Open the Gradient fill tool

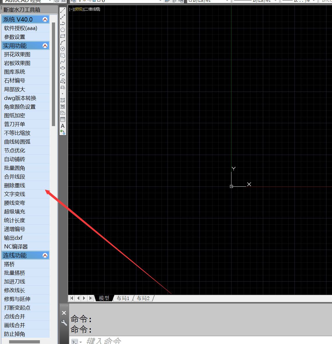(x=63, y=107)
